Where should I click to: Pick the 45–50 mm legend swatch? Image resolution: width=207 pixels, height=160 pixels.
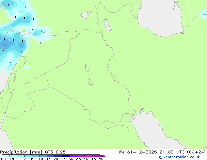pos(96,156)
